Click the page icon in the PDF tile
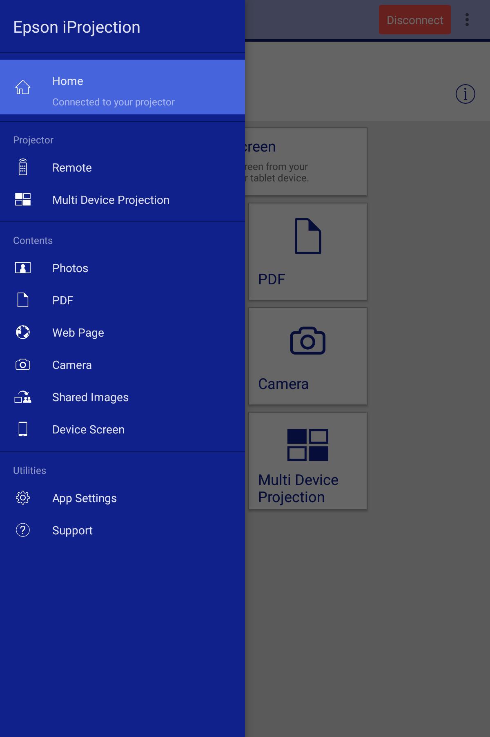The height and width of the screenshot is (737, 490). 308,236
